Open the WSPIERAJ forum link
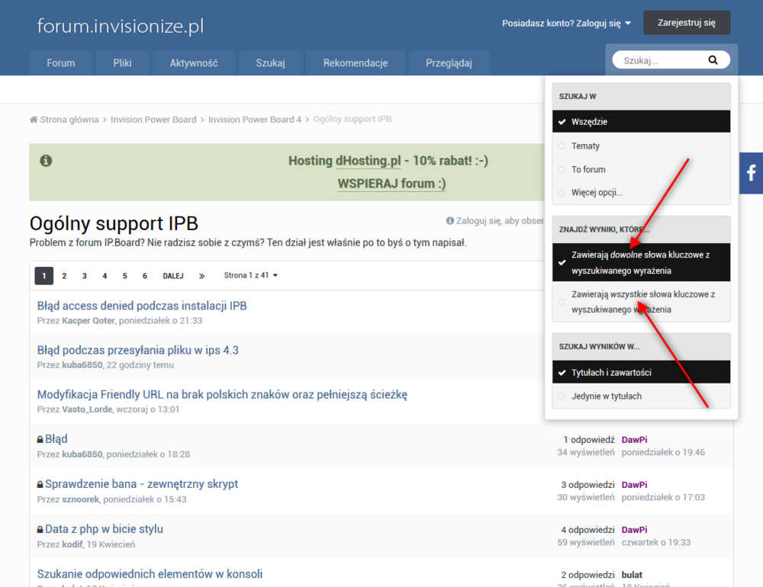Image resolution: width=763 pixels, height=587 pixels. point(391,183)
